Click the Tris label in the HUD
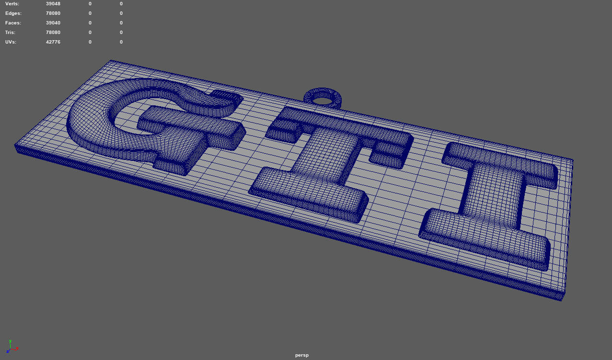This screenshot has width=612, height=360. pos(11,33)
